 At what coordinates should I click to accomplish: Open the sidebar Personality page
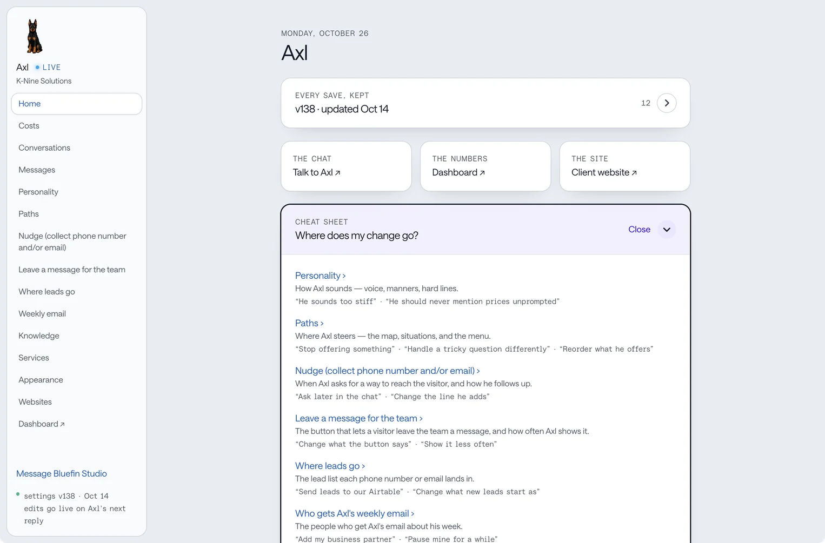(x=77, y=192)
